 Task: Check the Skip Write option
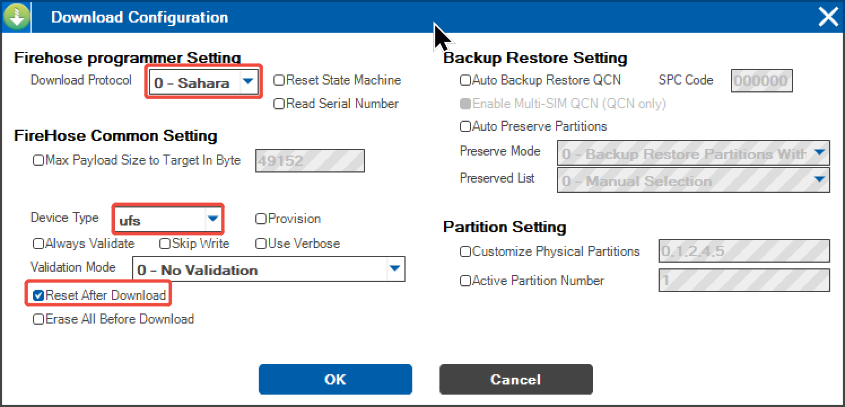pyautogui.click(x=165, y=244)
